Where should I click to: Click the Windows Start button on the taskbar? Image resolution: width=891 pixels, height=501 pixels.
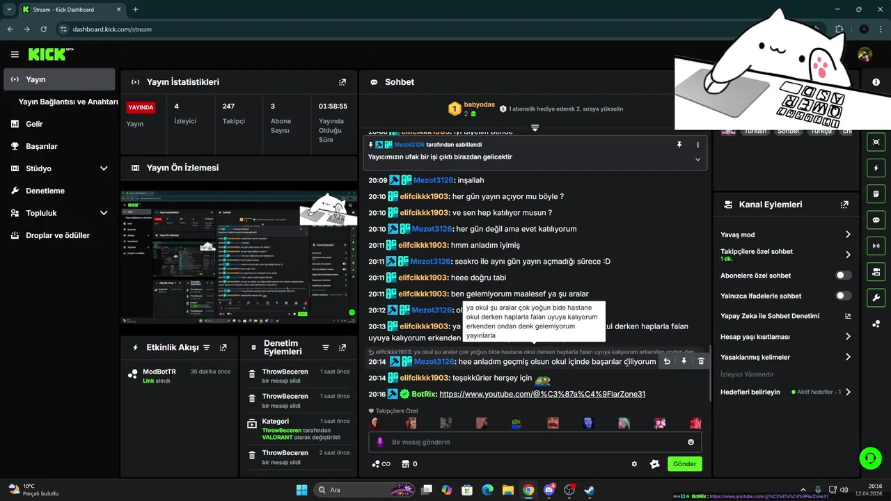click(x=301, y=490)
